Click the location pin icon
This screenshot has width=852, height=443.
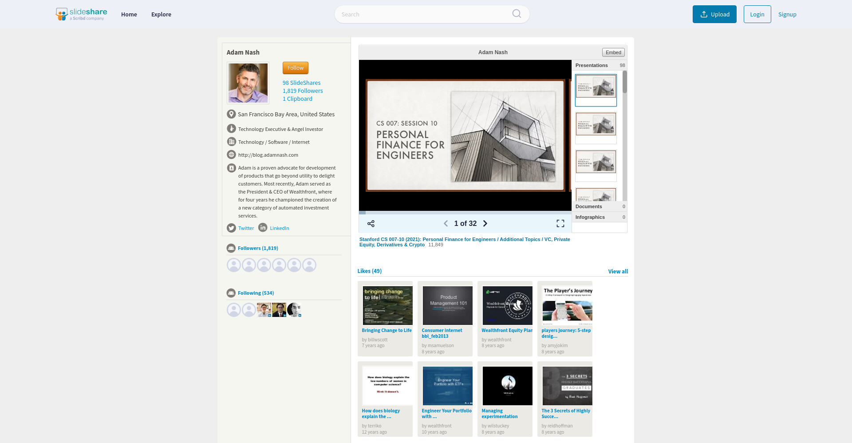coord(231,114)
